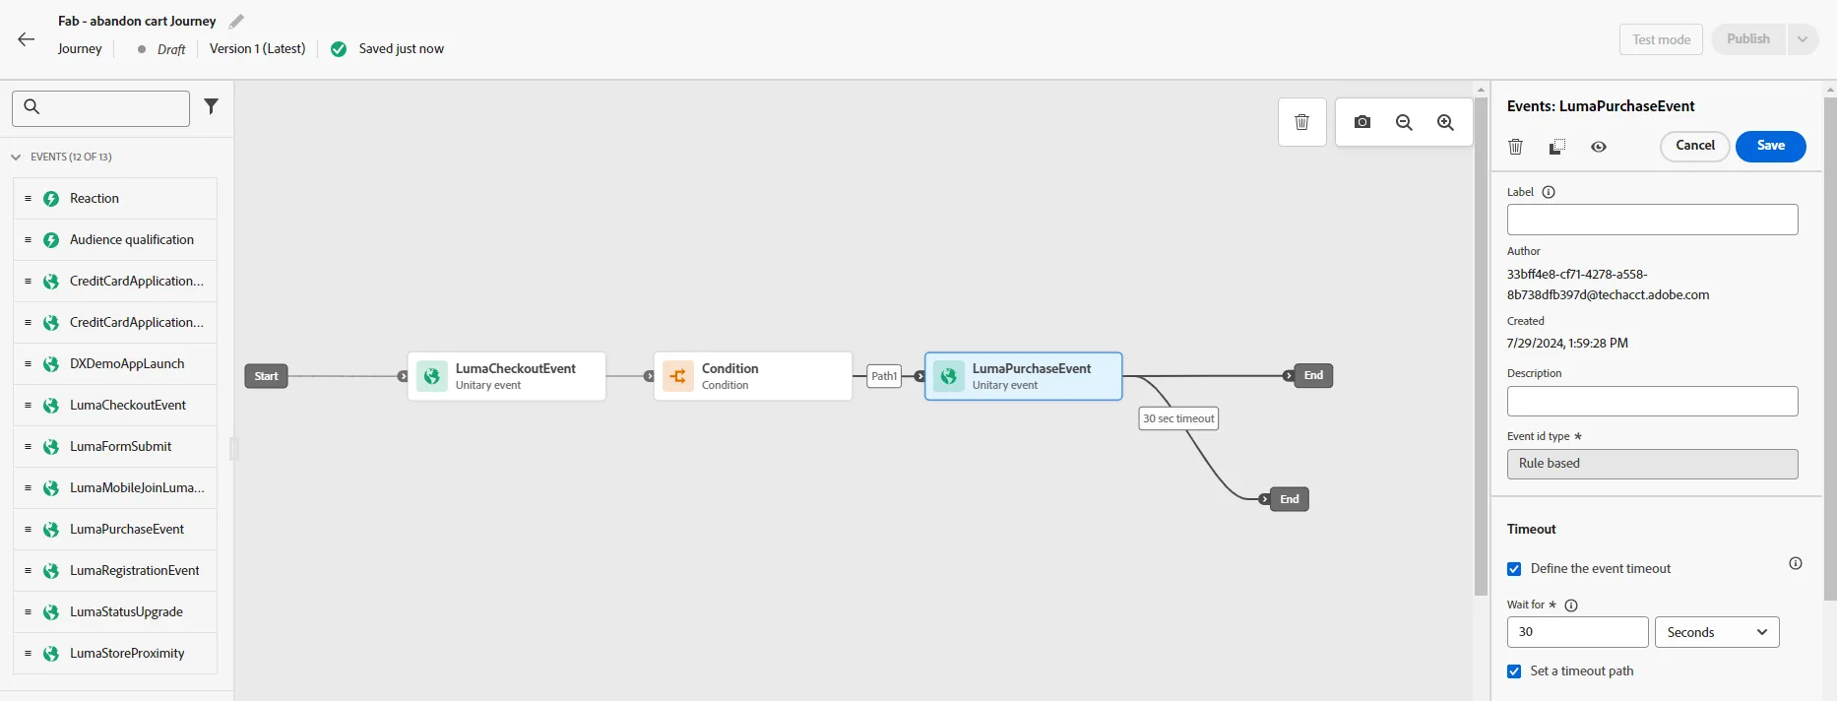This screenshot has width=1837, height=701.
Task: Go back using the arrow icon
Action: [27, 39]
